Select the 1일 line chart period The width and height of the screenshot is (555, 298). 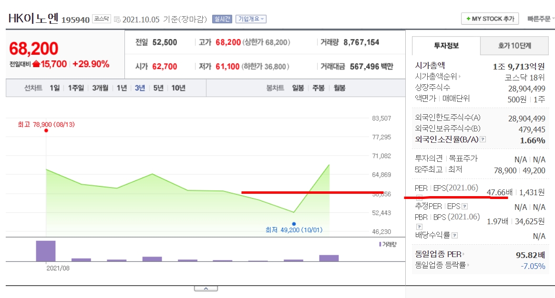pyautogui.click(x=54, y=88)
